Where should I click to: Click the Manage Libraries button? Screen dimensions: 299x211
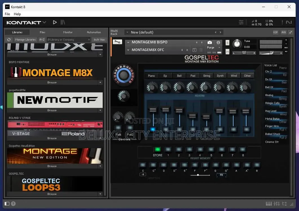(25, 40)
